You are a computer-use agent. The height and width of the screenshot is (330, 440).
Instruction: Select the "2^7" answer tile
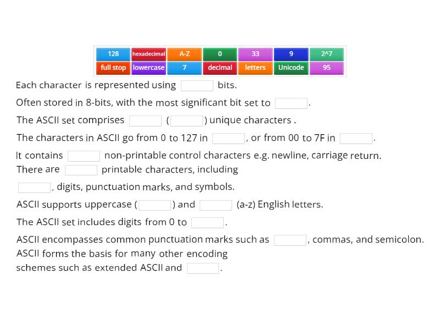[x=327, y=54]
